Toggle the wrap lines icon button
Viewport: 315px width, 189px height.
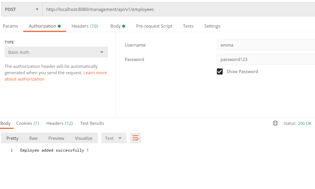pyautogui.click(x=135, y=138)
